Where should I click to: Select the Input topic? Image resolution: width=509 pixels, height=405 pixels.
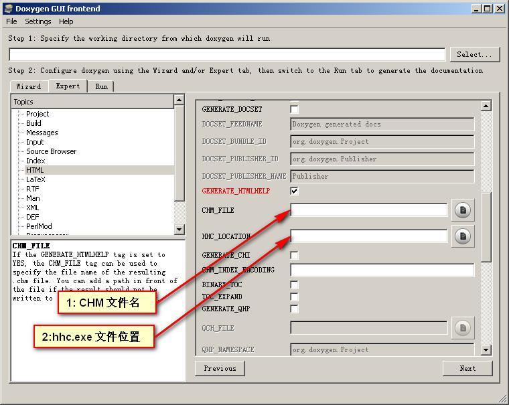[x=35, y=142]
